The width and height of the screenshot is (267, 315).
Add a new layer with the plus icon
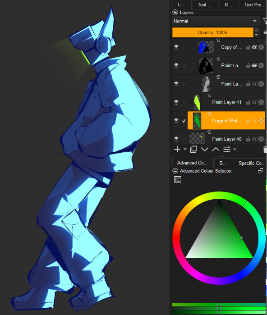(177, 150)
